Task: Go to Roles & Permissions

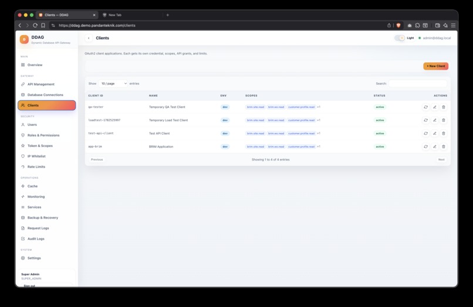Action: (46, 135)
